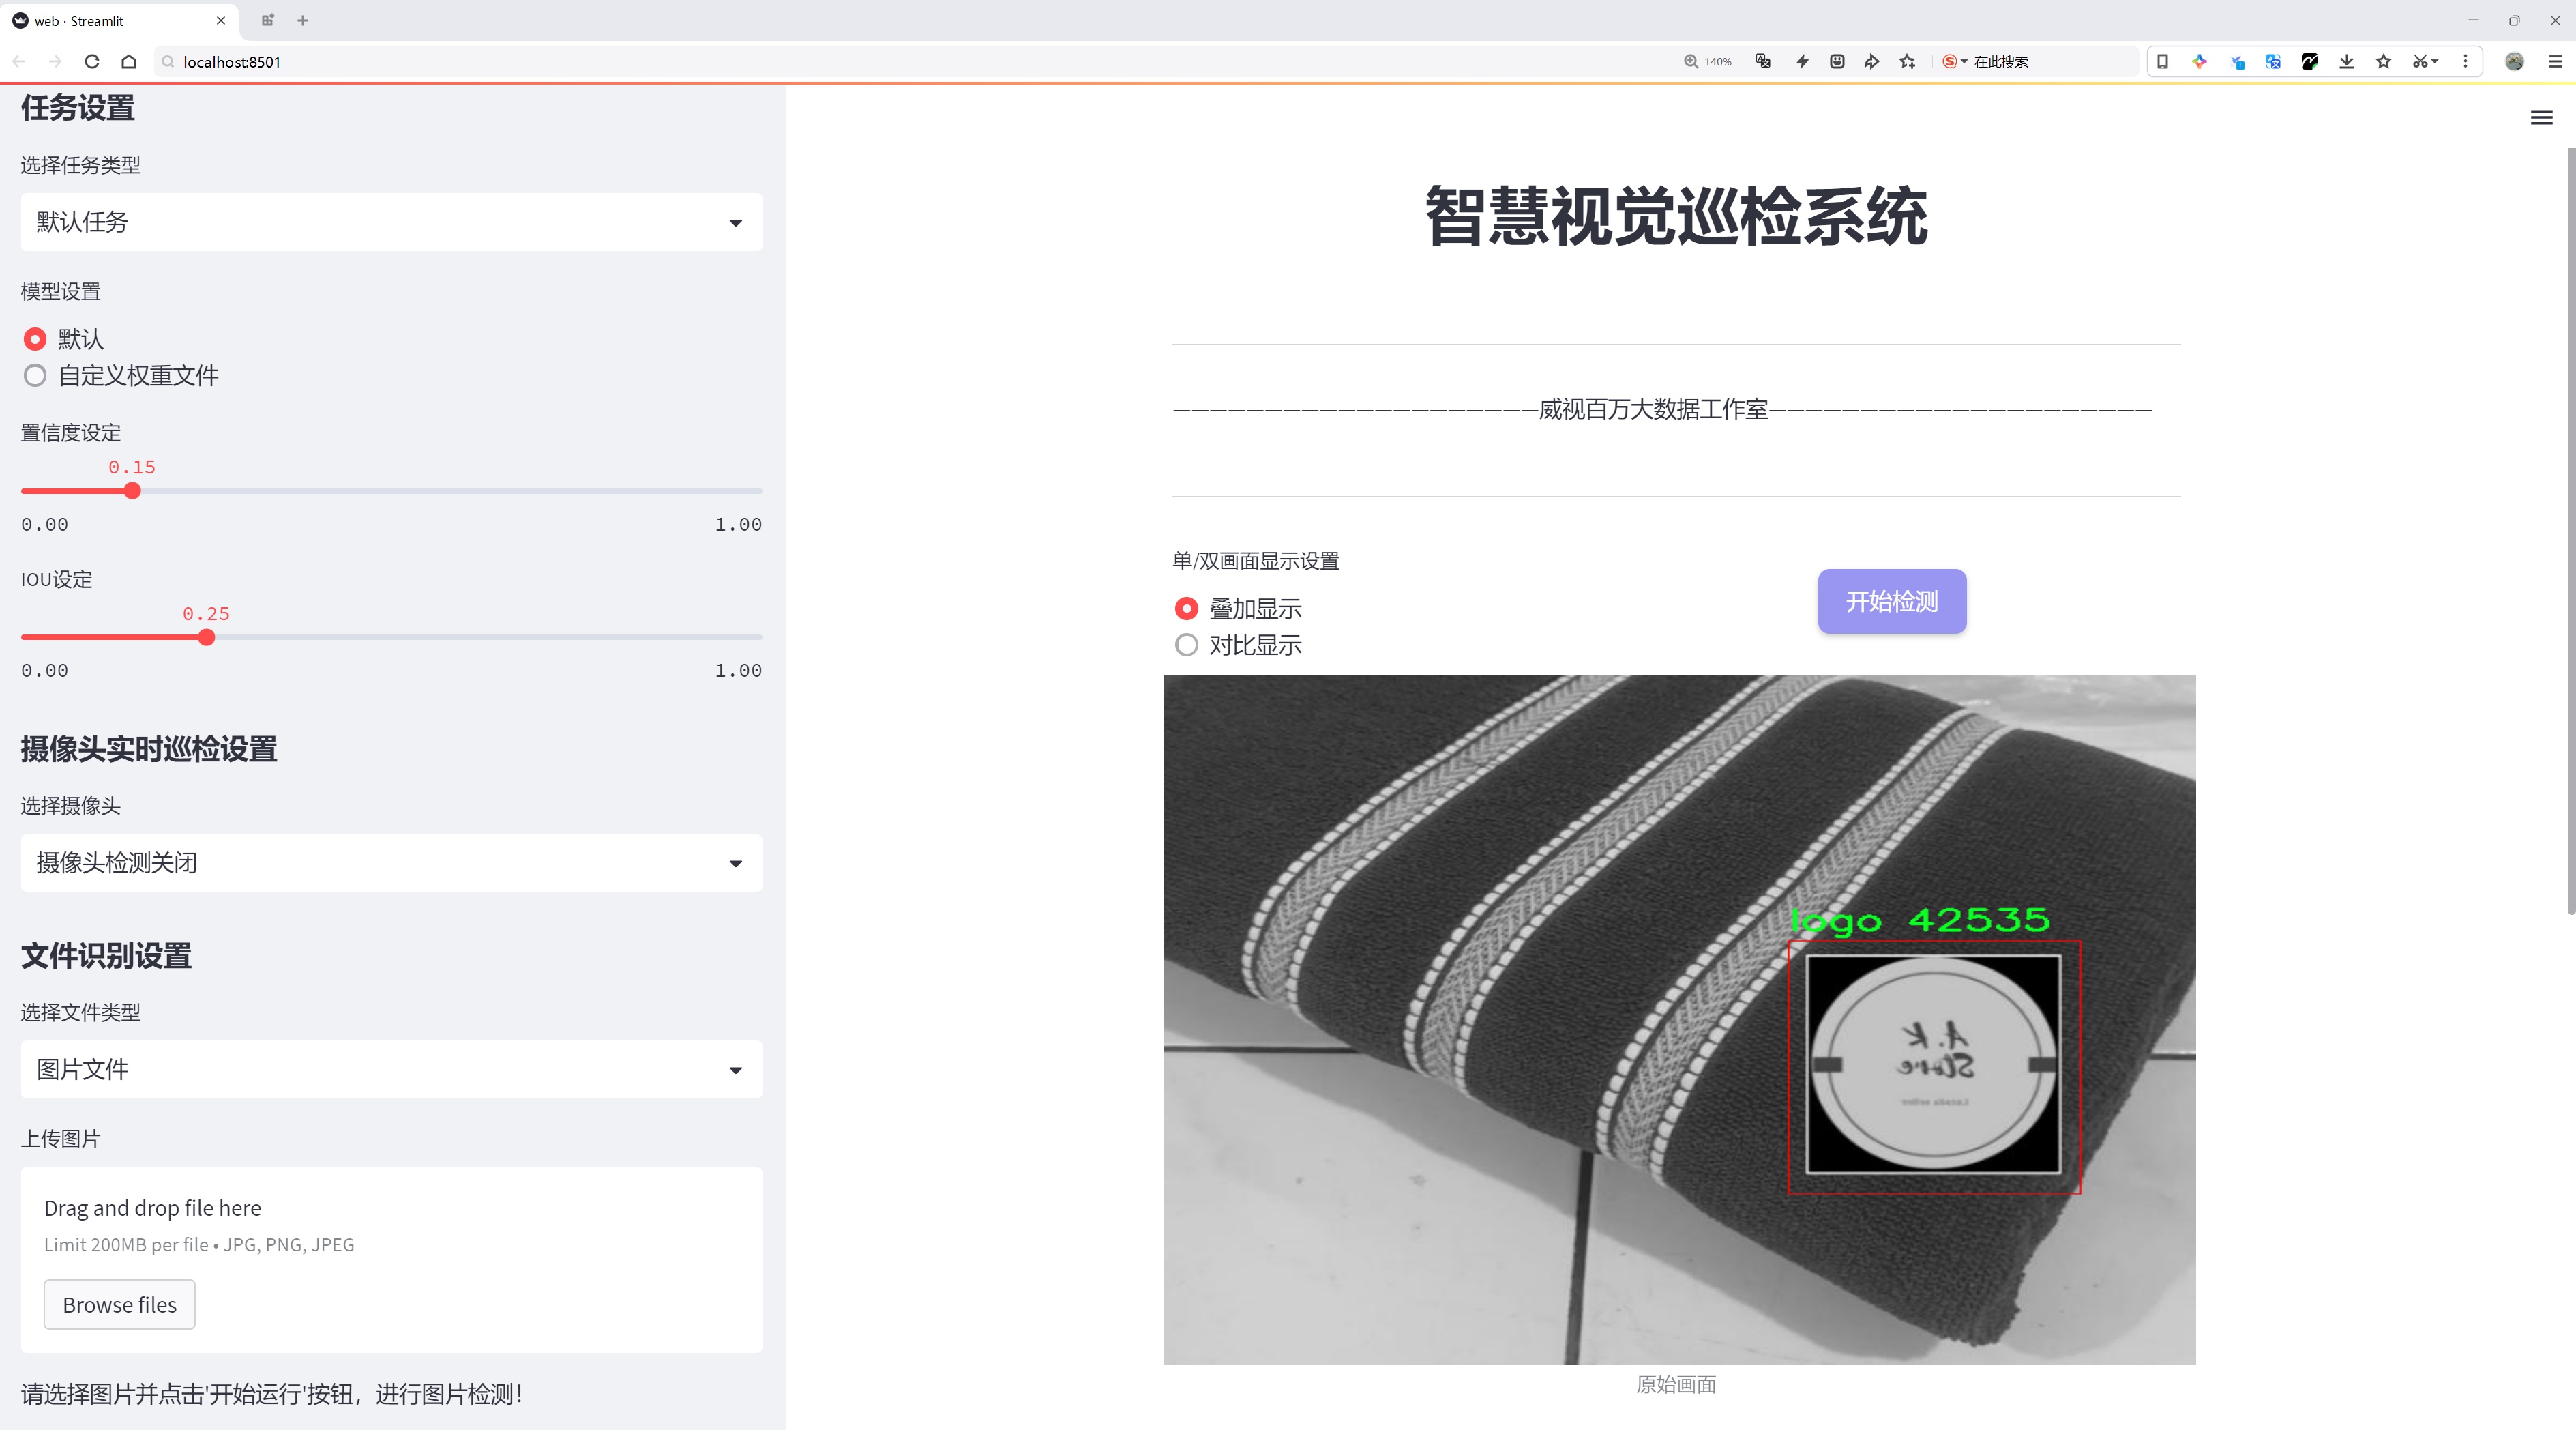Image resolution: width=2576 pixels, height=1430 pixels.
Task: Click the translate page icon
Action: [x=2272, y=61]
